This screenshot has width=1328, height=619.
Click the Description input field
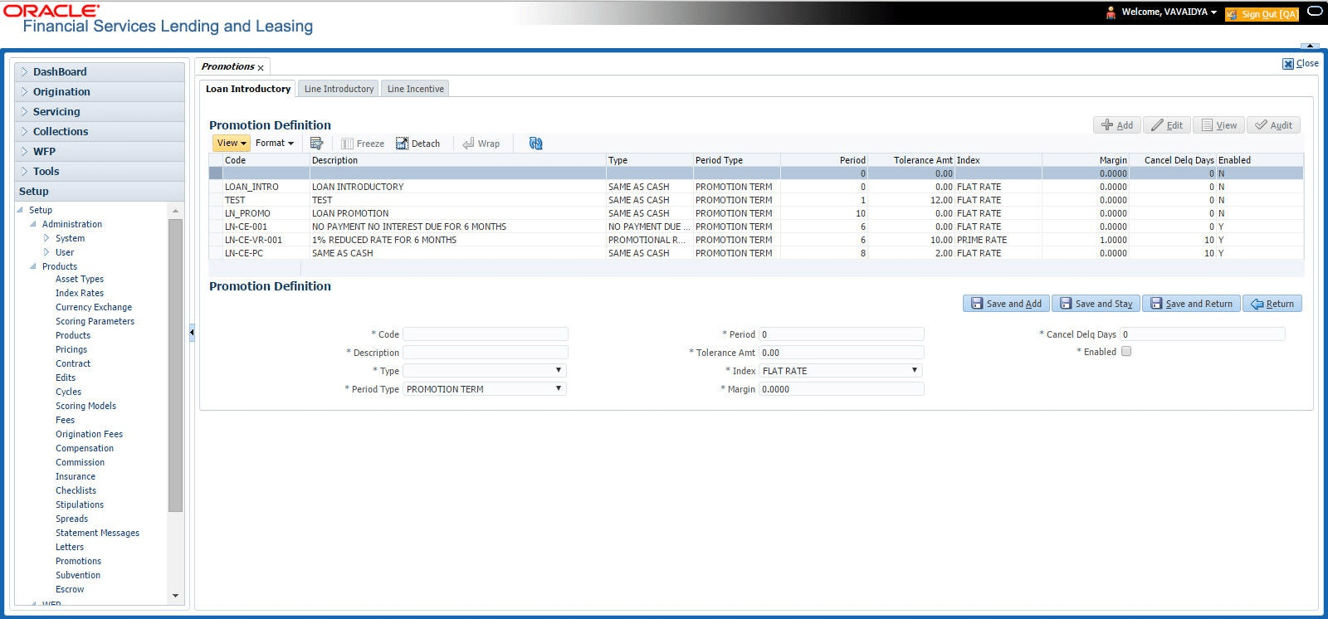click(485, 352)
